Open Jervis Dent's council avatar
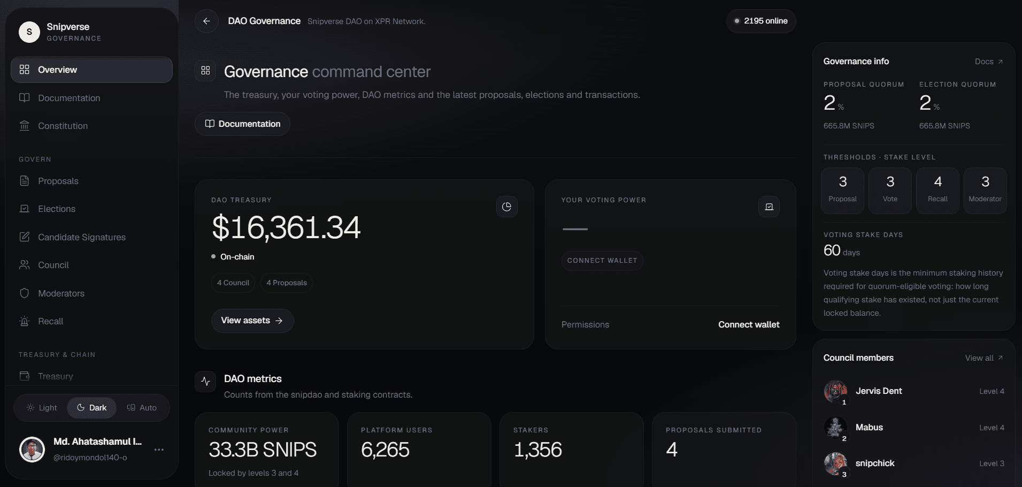Viewport: 1022px width, 487px height. click(x=835, y=392)
